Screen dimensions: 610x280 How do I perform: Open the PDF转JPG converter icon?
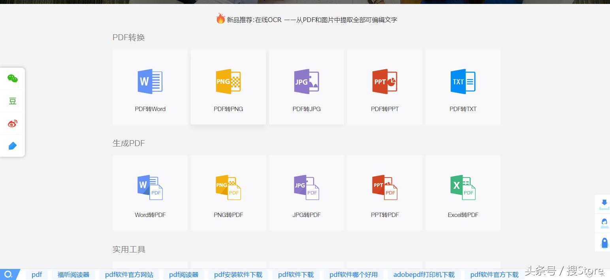coord(306,82)
